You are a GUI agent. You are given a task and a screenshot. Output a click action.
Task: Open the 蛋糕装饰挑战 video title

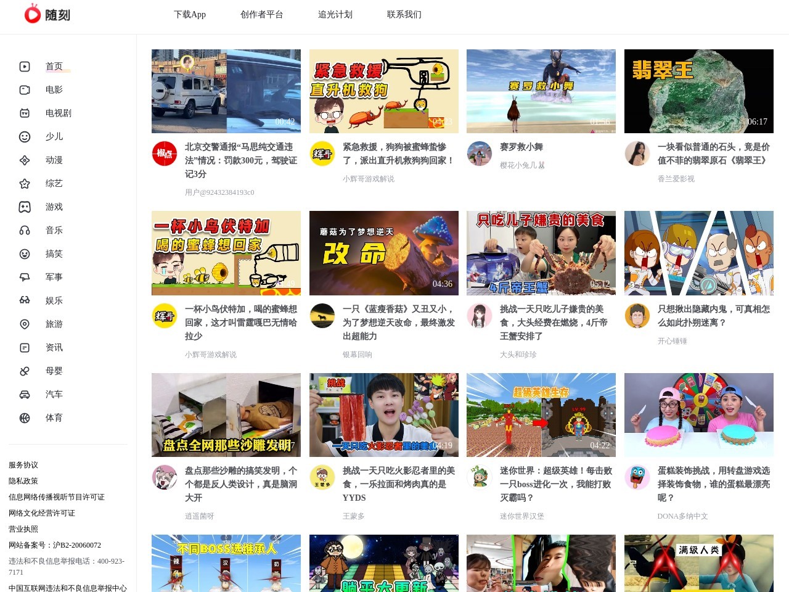(714, 484)
